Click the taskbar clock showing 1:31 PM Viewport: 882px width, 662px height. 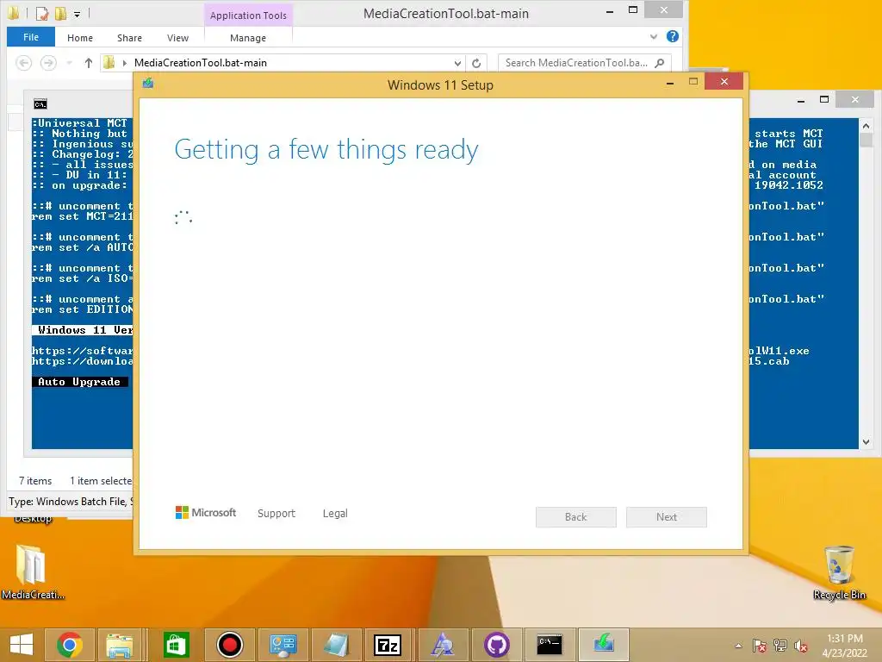845,646
